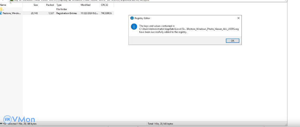Sort files by the Packed column header
This screenshot has height=127, width=300.
50,5
